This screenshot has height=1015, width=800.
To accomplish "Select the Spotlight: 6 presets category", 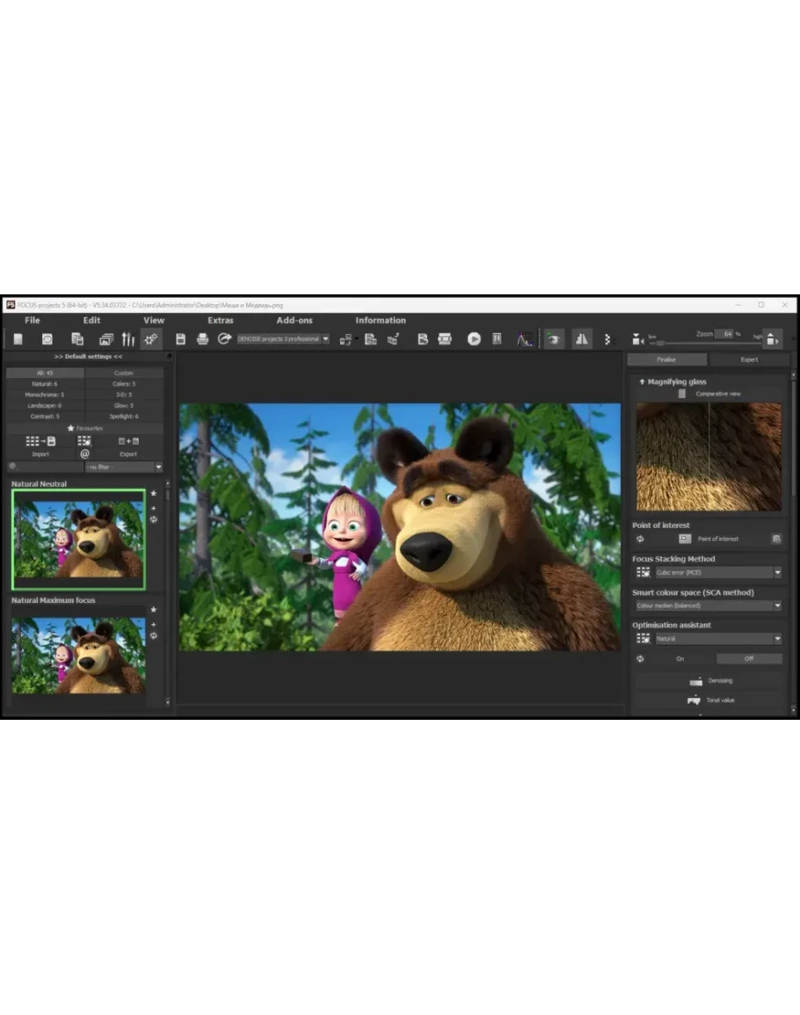I will (124, 417).
